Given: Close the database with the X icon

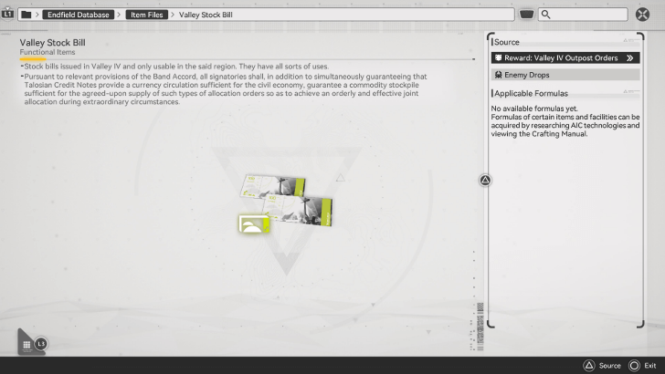Looking at the screenshot, I should [643, 15].
